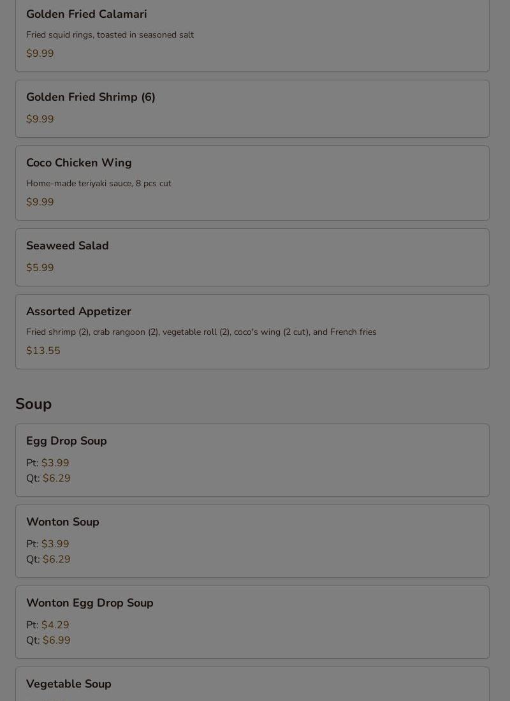The height and width of the screenshot is (701, 510).
Task: Open the Egg Drop Soup item
Action: pyautogui.click(x=66, y=441)
